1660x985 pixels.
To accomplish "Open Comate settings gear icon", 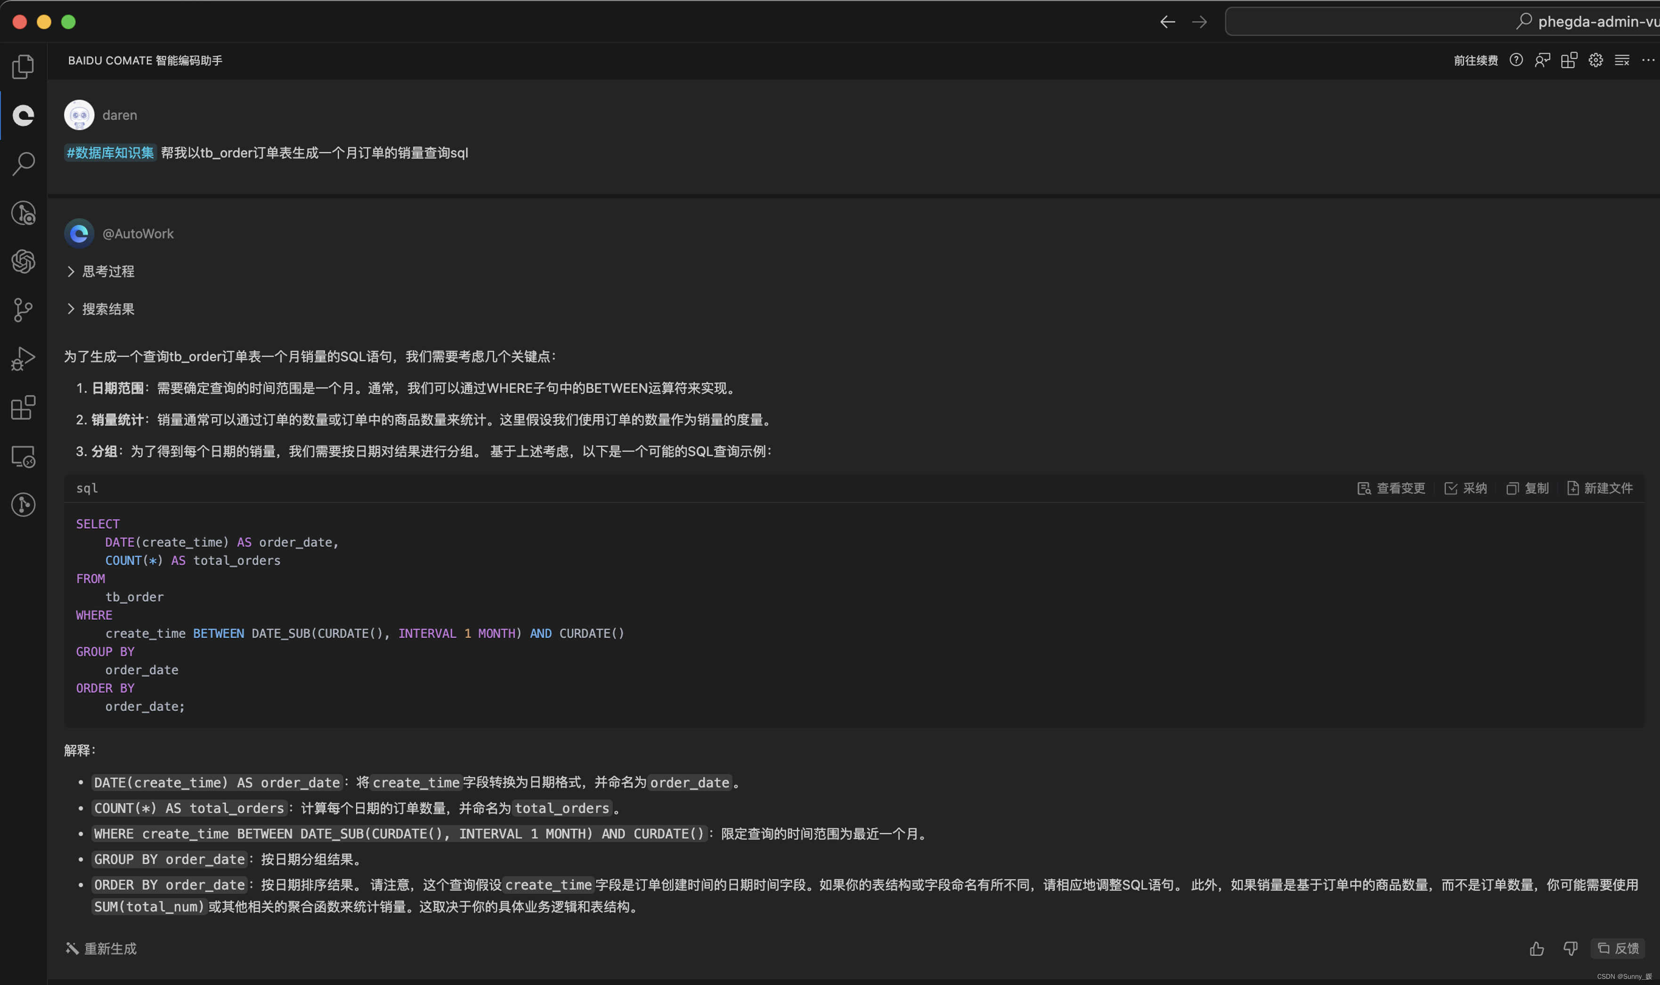I will pyautogui.click(x=1595, y=60).
